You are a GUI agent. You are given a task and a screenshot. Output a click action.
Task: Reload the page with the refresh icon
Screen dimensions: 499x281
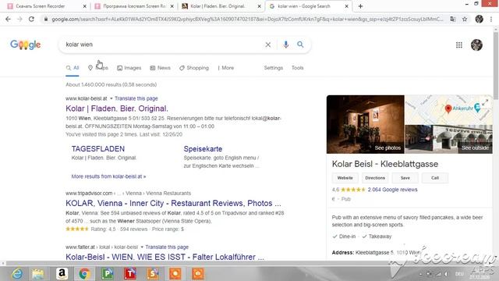coord(31,19)
